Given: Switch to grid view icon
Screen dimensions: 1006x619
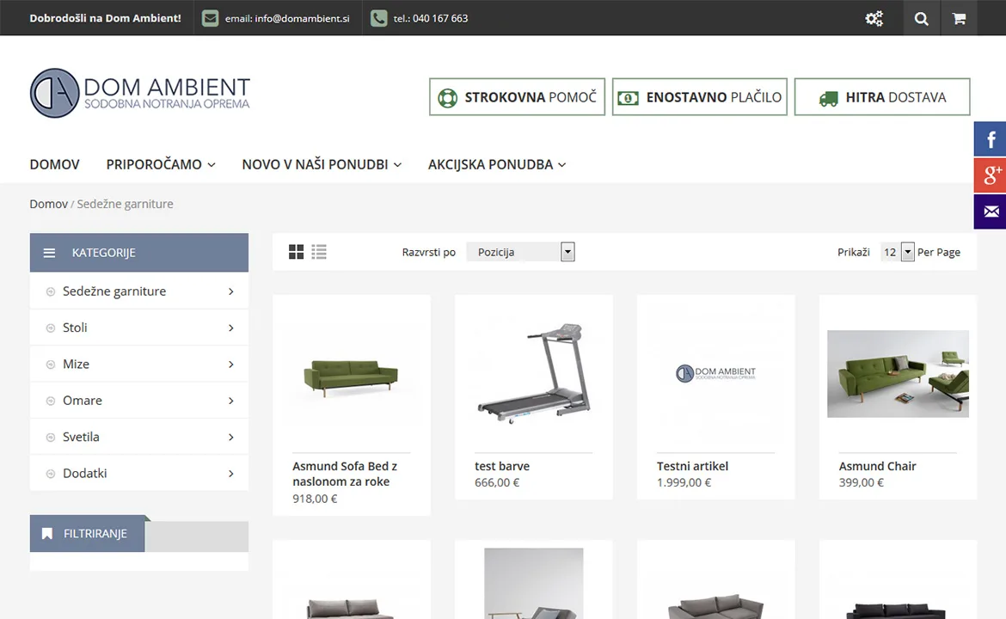Looking at the screenshot, I should coord(296,252).
